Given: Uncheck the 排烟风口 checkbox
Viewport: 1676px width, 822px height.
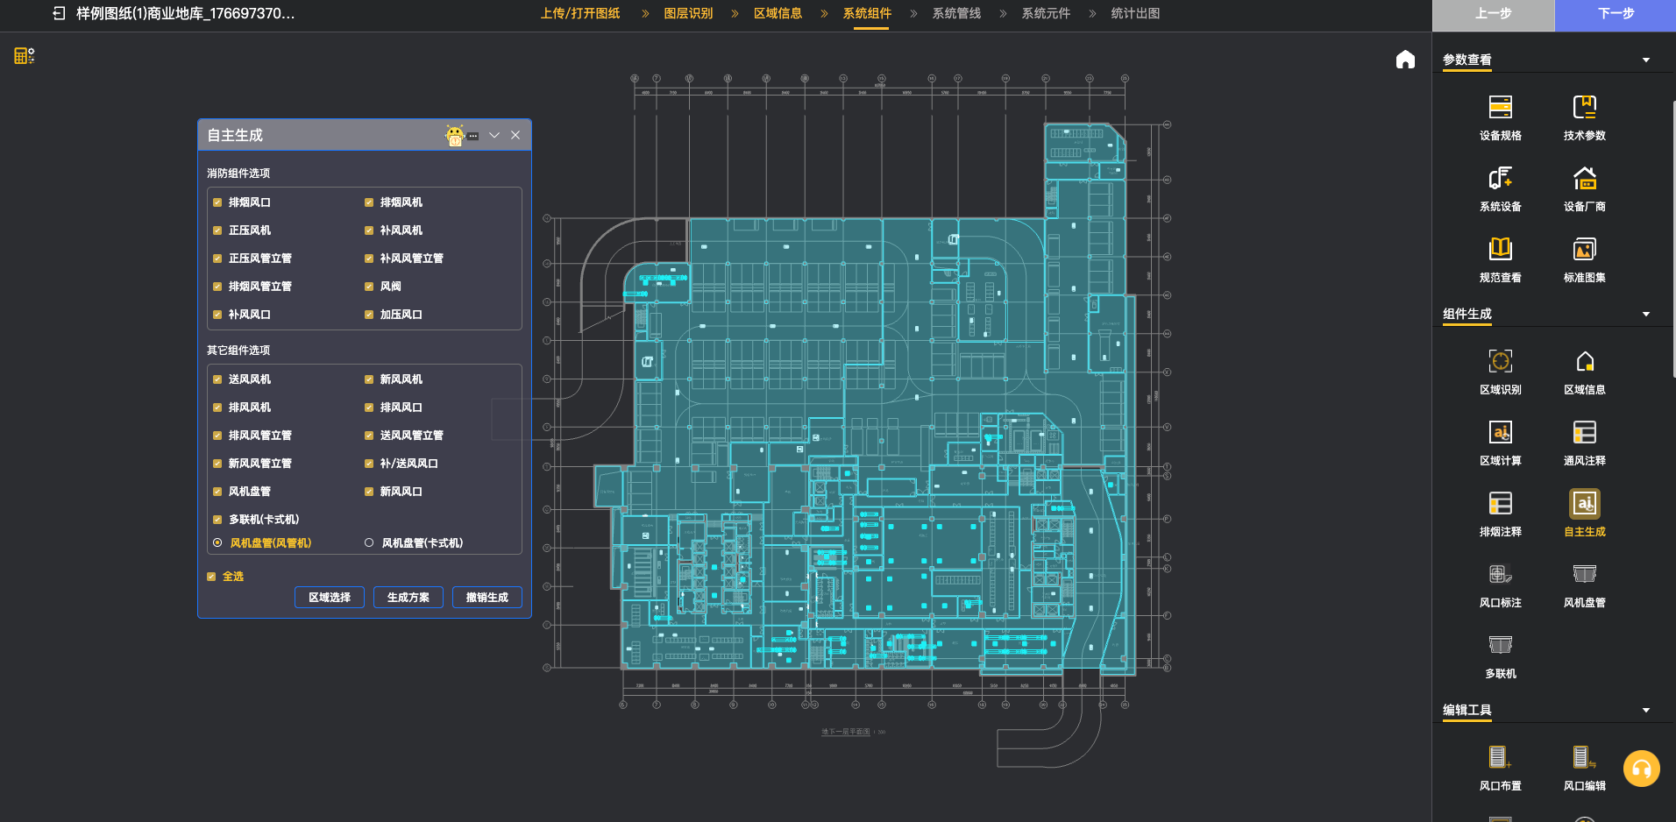Looking at the screenshot, I should point(217,202).
